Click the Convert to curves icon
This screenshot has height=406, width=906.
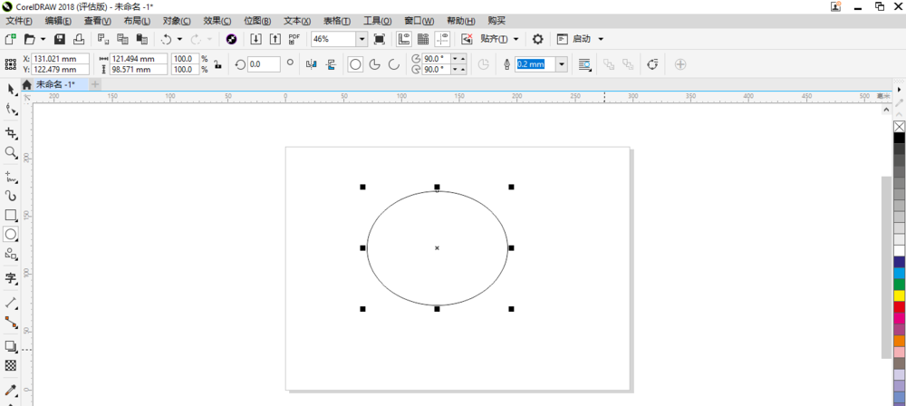pos(653,64)
